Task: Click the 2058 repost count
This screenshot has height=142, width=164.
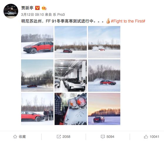Action: click(66, 136)
